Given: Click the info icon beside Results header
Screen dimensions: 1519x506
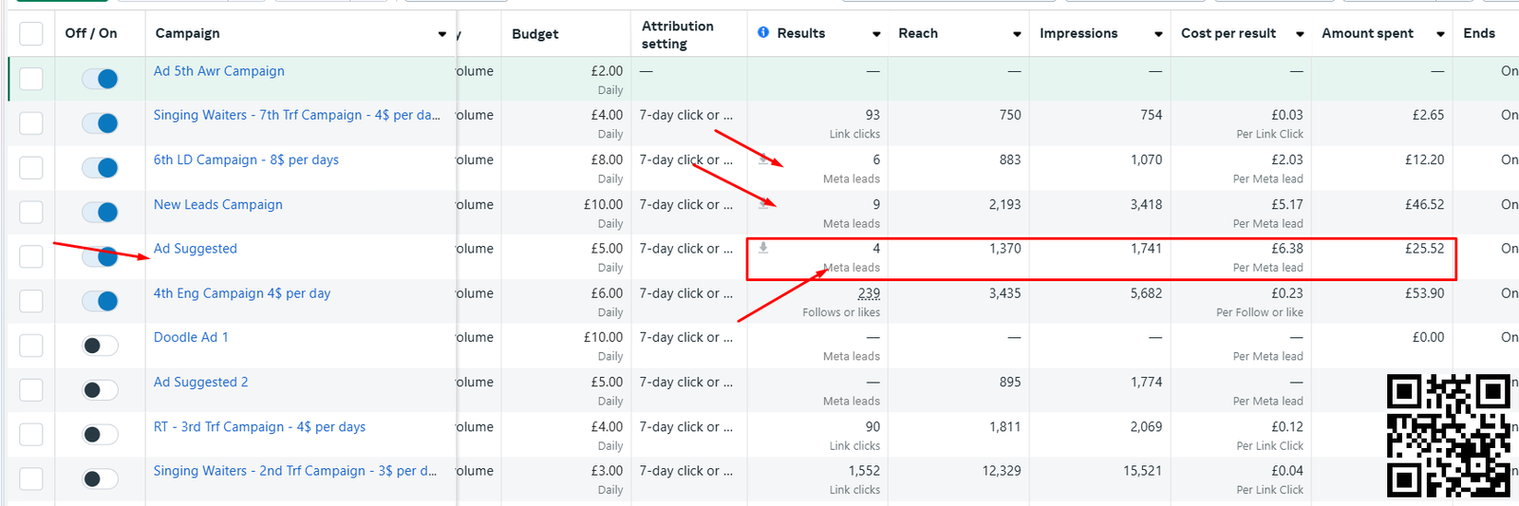Looking at the screenshot, I should tap(763, 33).
